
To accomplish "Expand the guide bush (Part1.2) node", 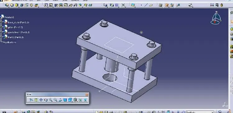I will click(x=1, y=32).
